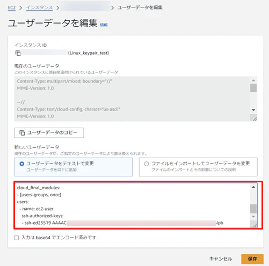Open the EC2 breadcrumb link

[12, 8]
